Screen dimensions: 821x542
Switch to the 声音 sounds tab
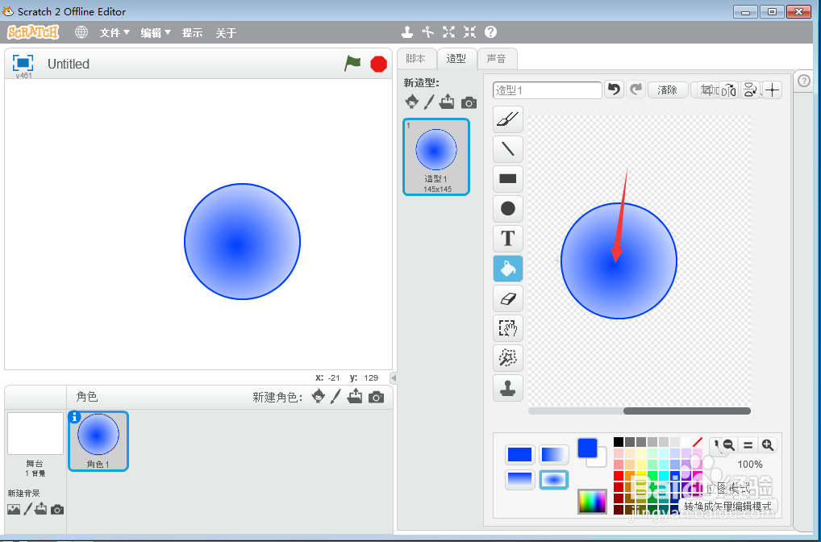(x=496, y=59)
